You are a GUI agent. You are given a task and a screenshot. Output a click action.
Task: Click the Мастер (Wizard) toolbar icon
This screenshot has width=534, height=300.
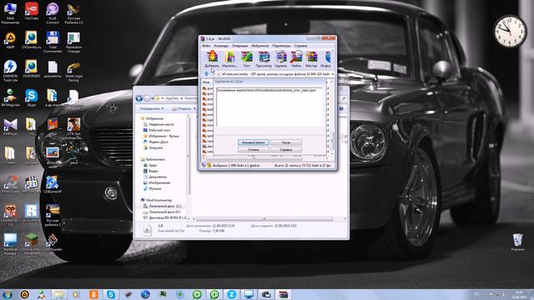[x=311, y=59]
